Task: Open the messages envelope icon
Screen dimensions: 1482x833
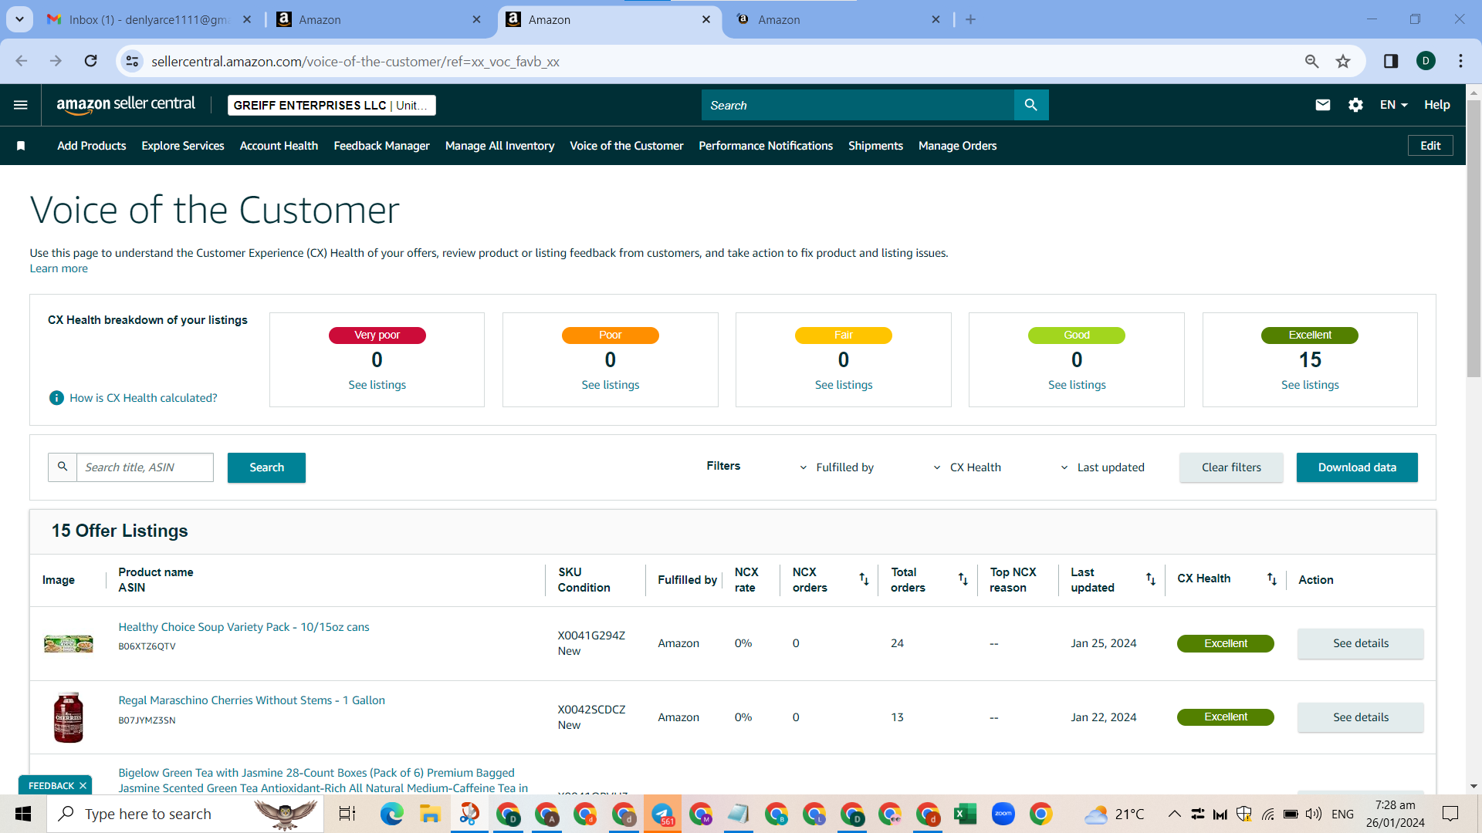Action: (1323, 105)
